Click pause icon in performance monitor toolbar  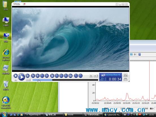pyautogui.click(x=131, y=54)
